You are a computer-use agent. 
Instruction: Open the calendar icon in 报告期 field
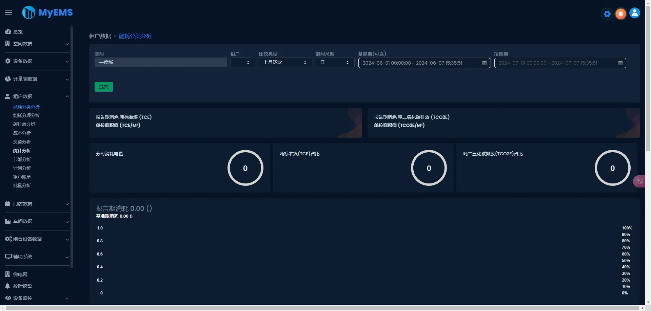point(620,63)
